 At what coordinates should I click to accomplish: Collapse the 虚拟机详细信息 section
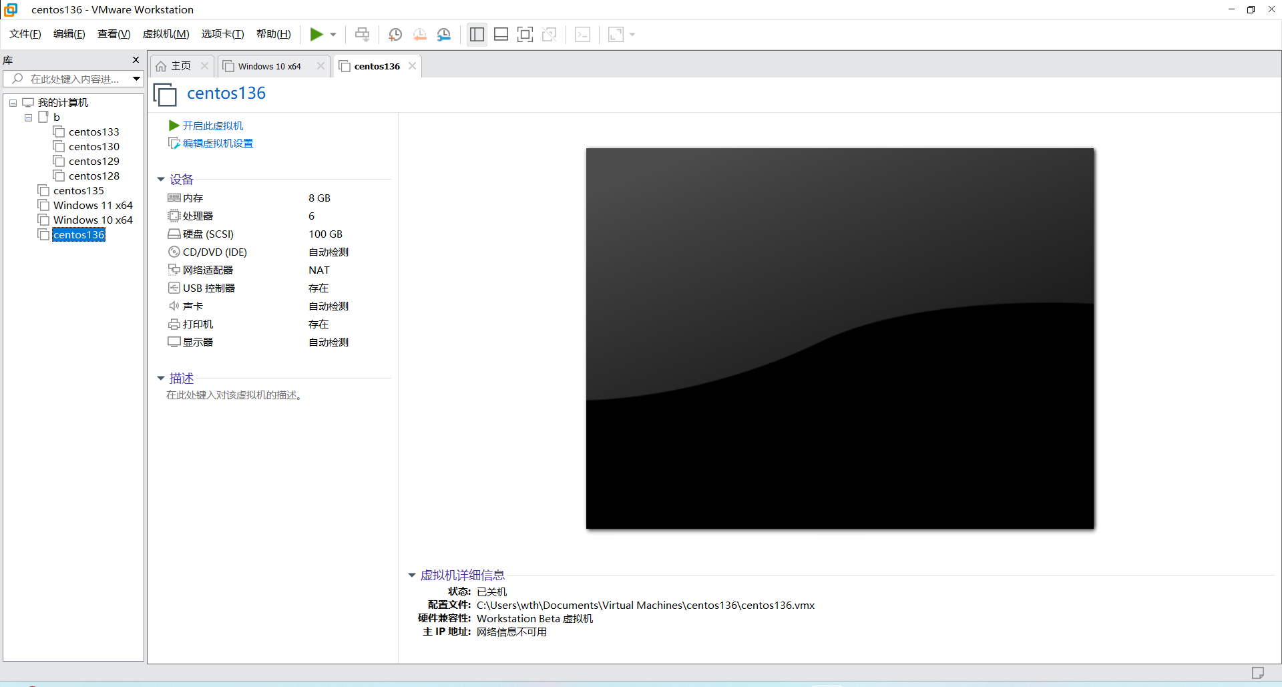pos(412,575)
